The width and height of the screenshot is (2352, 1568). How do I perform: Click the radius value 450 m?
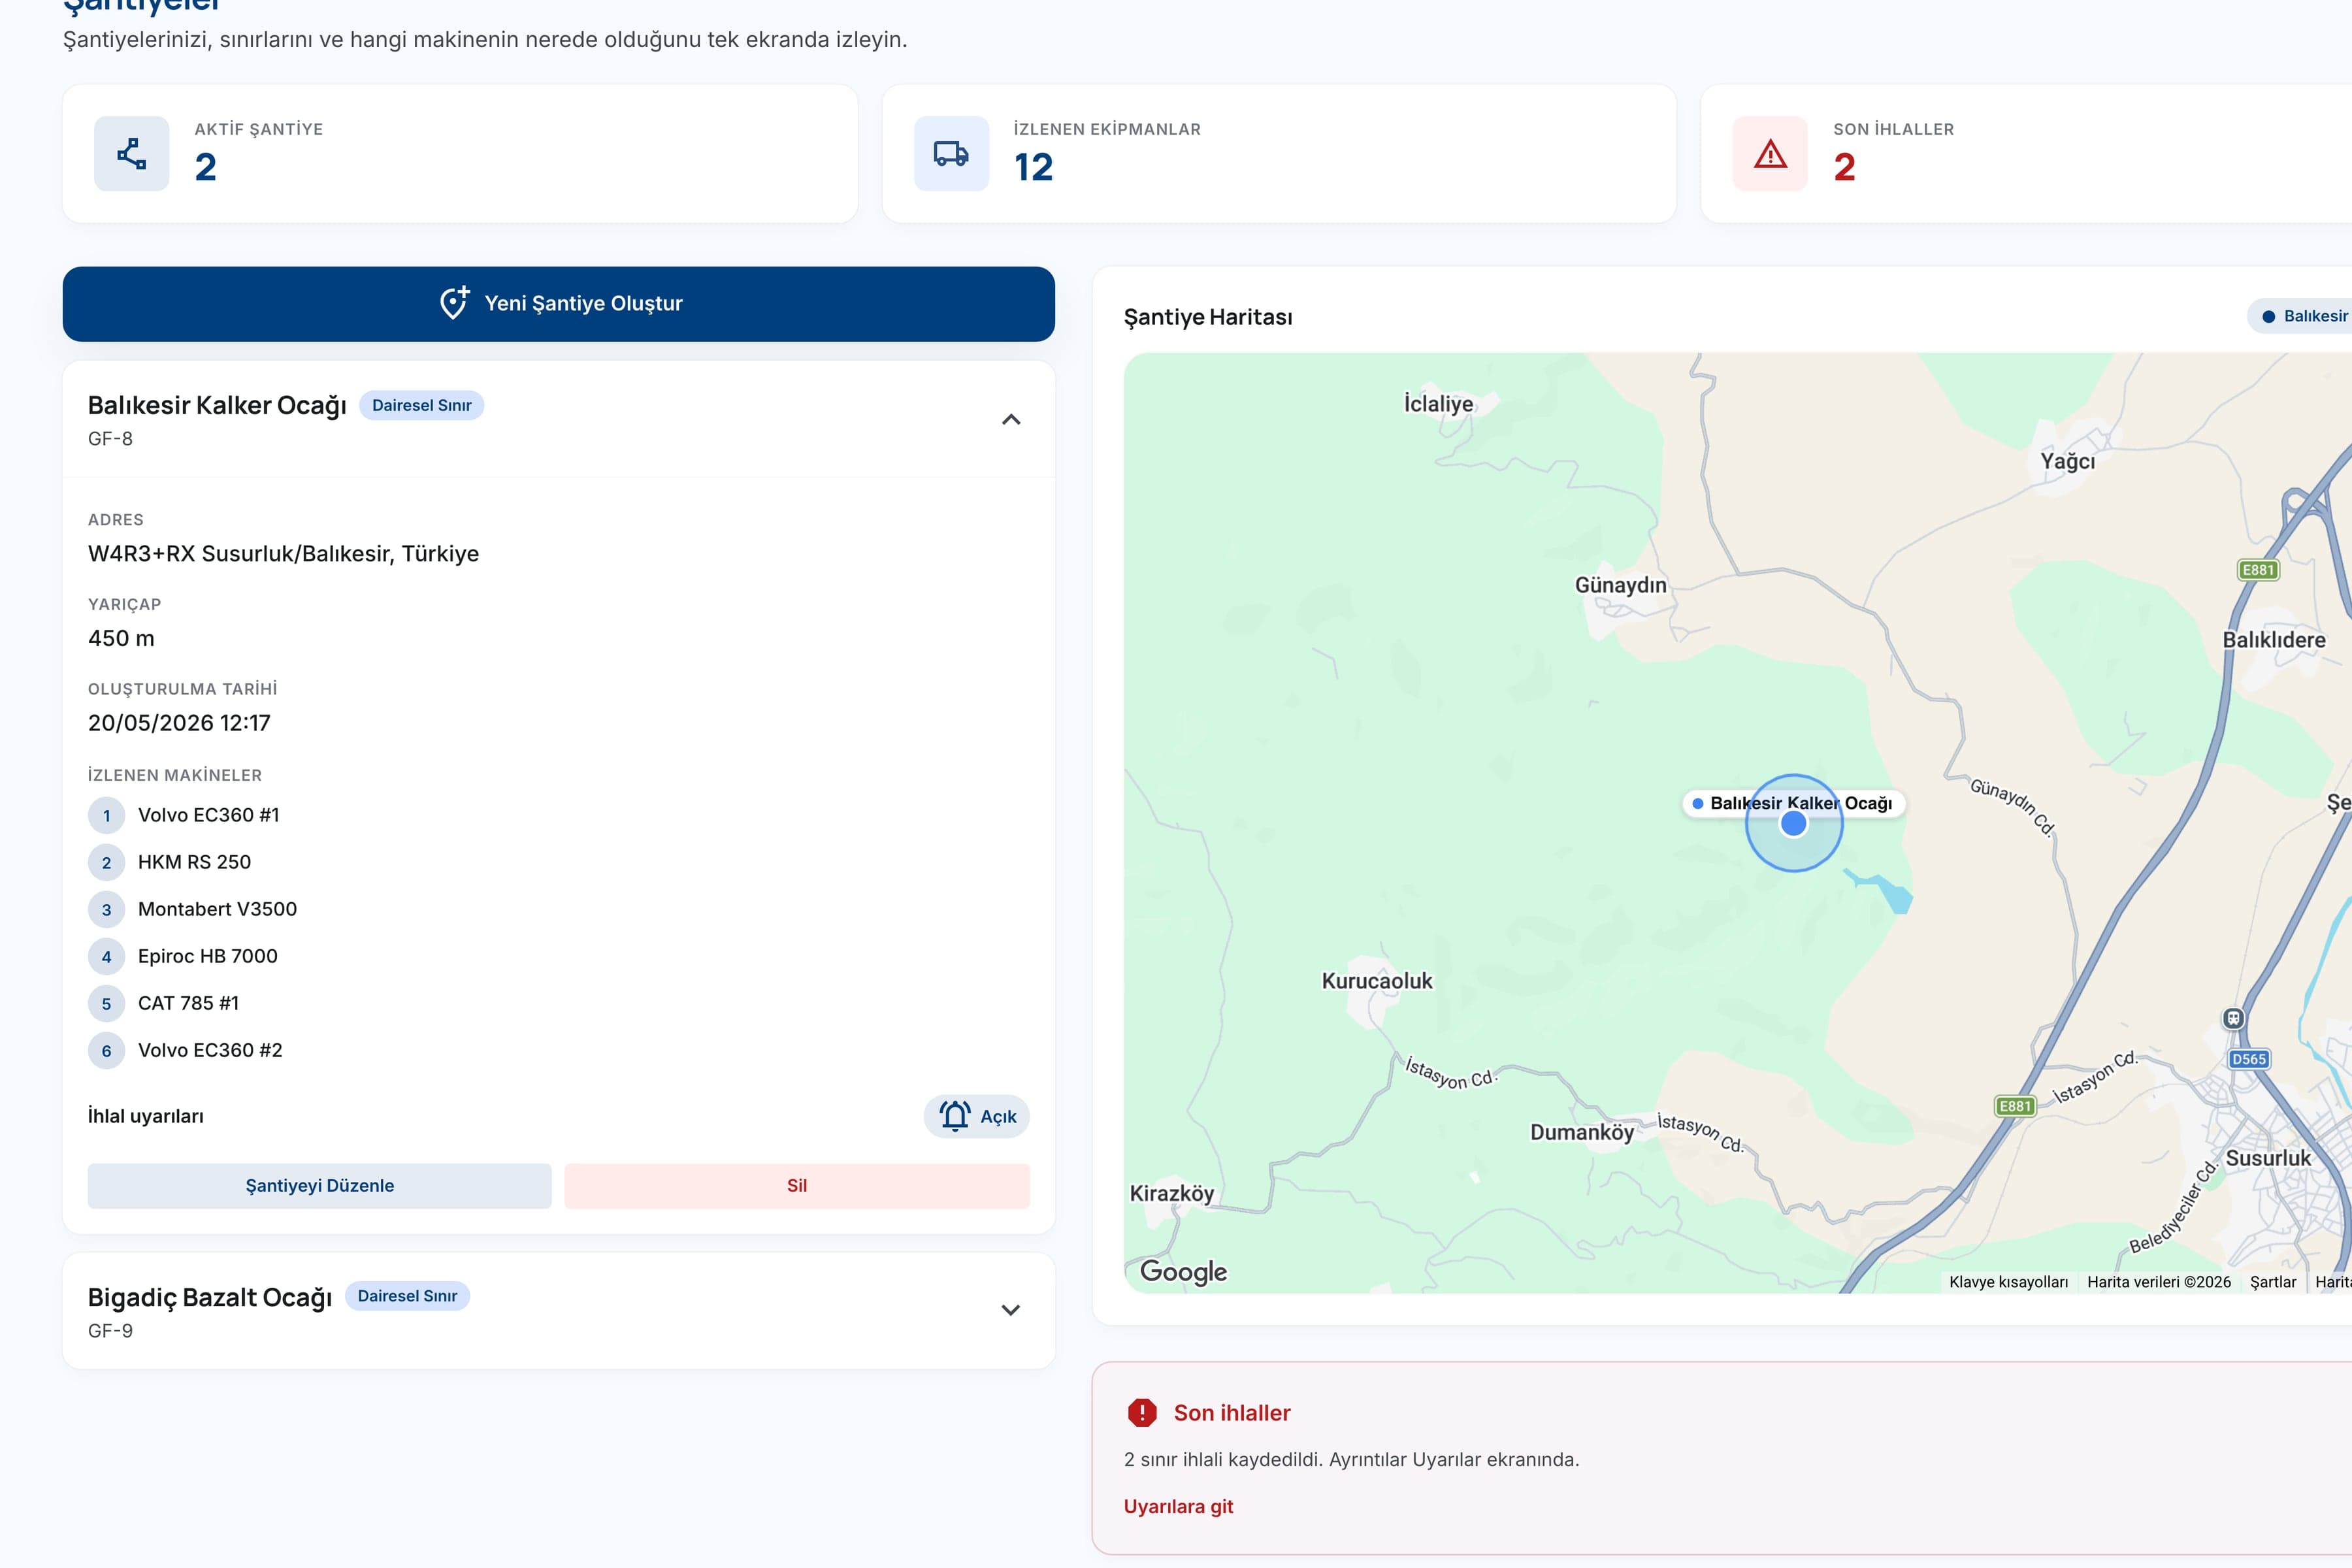[x=121, y=639]
